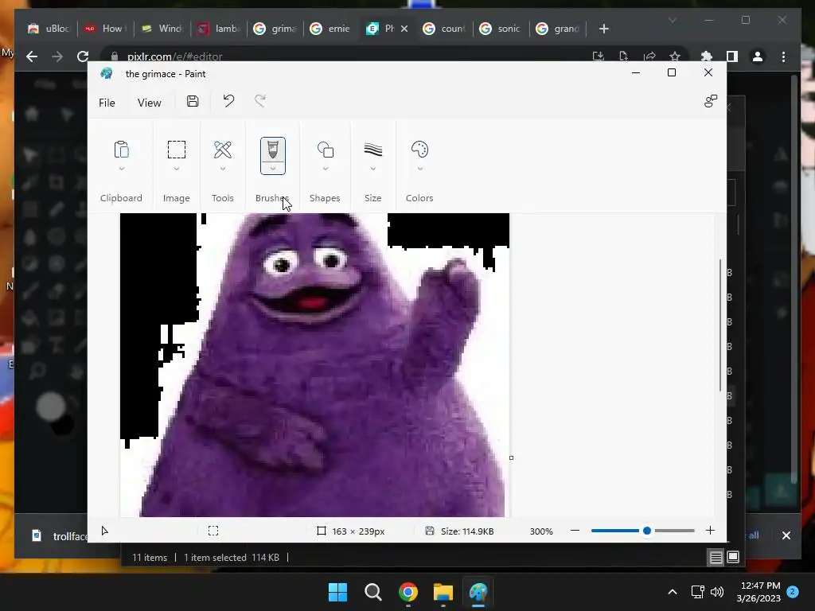Viewport: 815px width, 611px height.
Task: Switch to the uBlock browser tab
Action: pyautogui.click(x=49, y=29)
